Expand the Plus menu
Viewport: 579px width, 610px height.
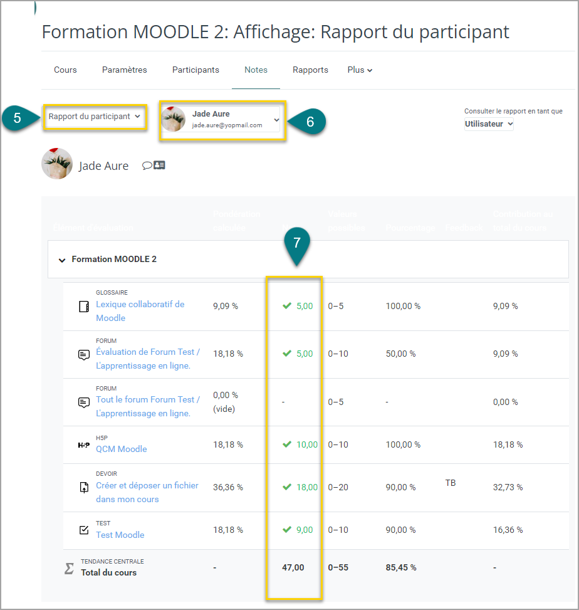(360, 70)
